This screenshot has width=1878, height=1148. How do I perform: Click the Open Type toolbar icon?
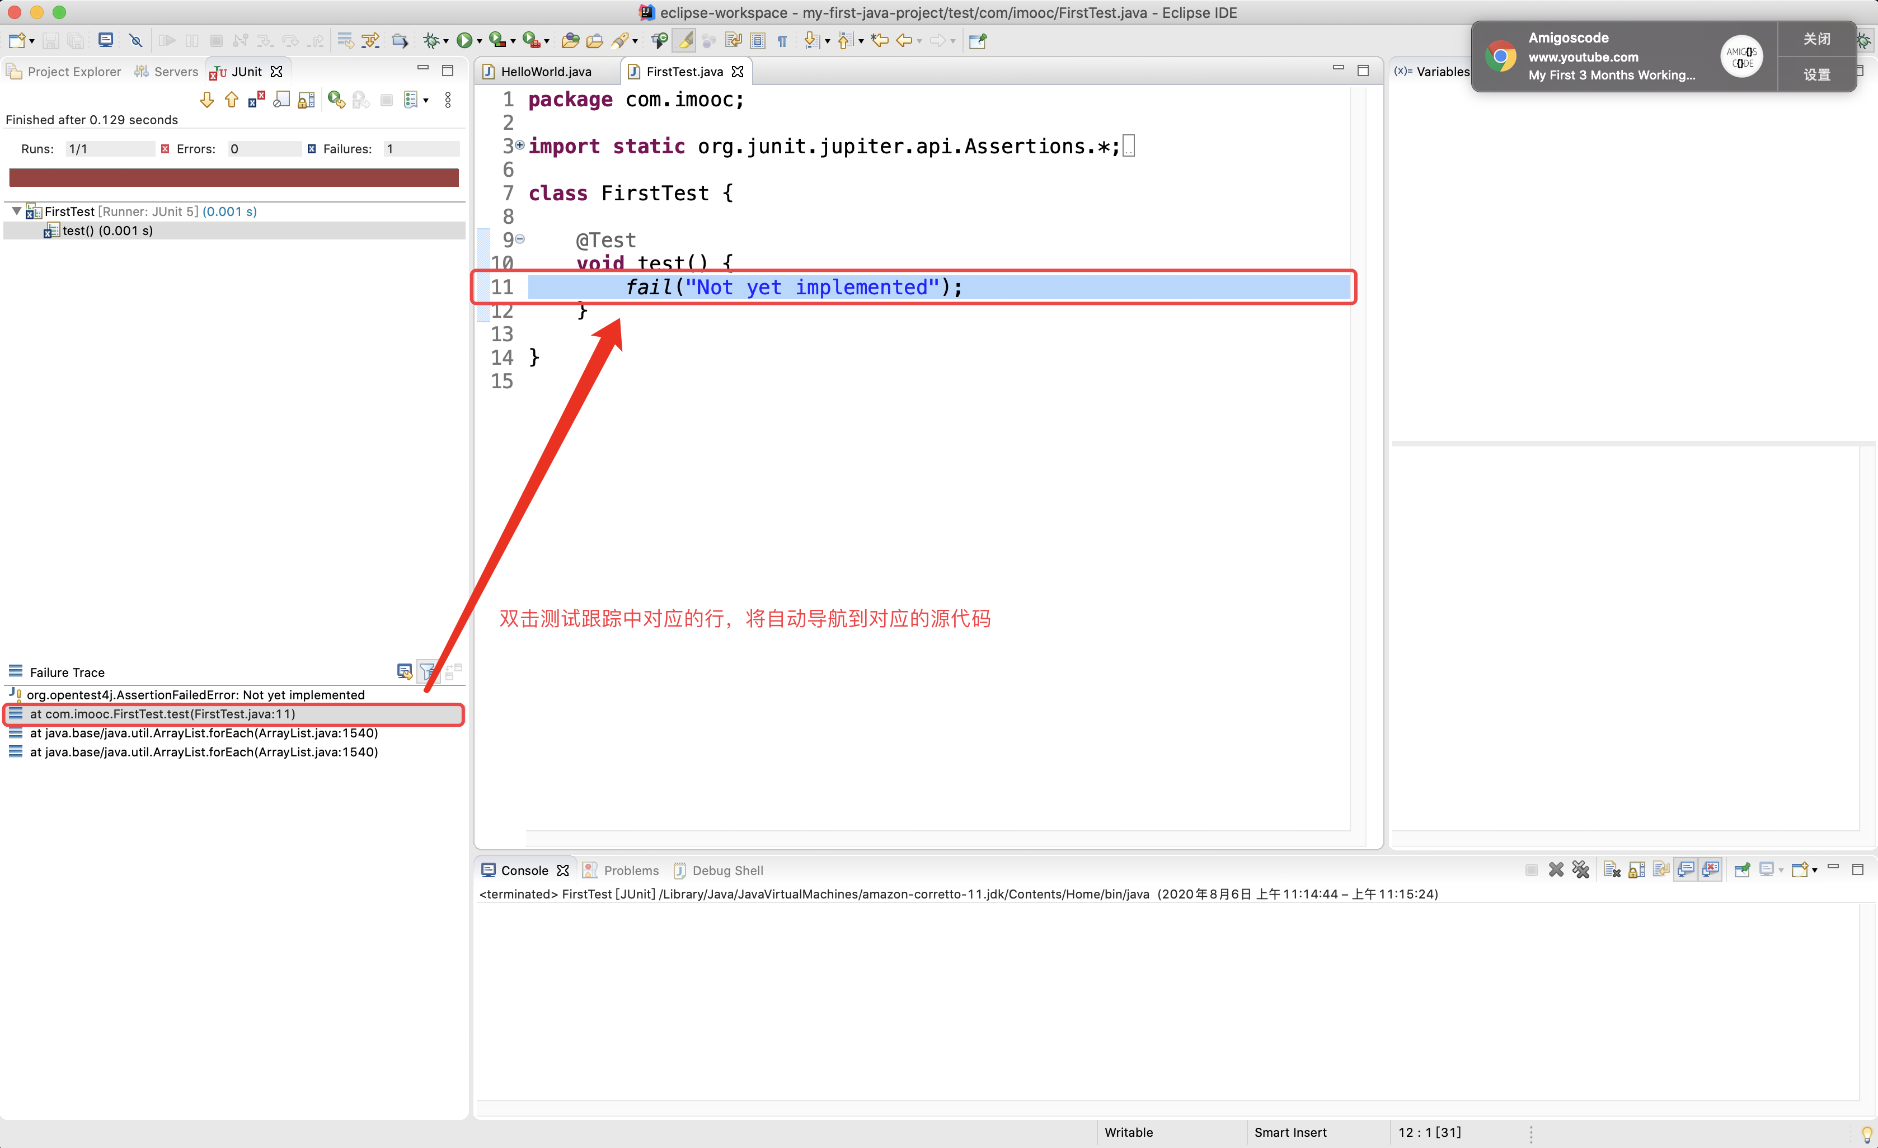(x=570, y=40)
